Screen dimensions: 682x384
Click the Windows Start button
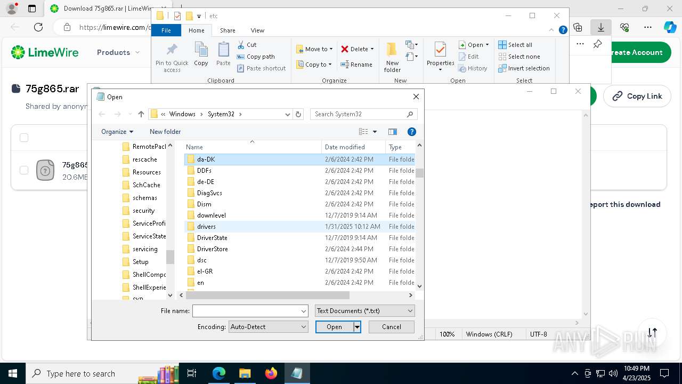(x=13, y=373)
